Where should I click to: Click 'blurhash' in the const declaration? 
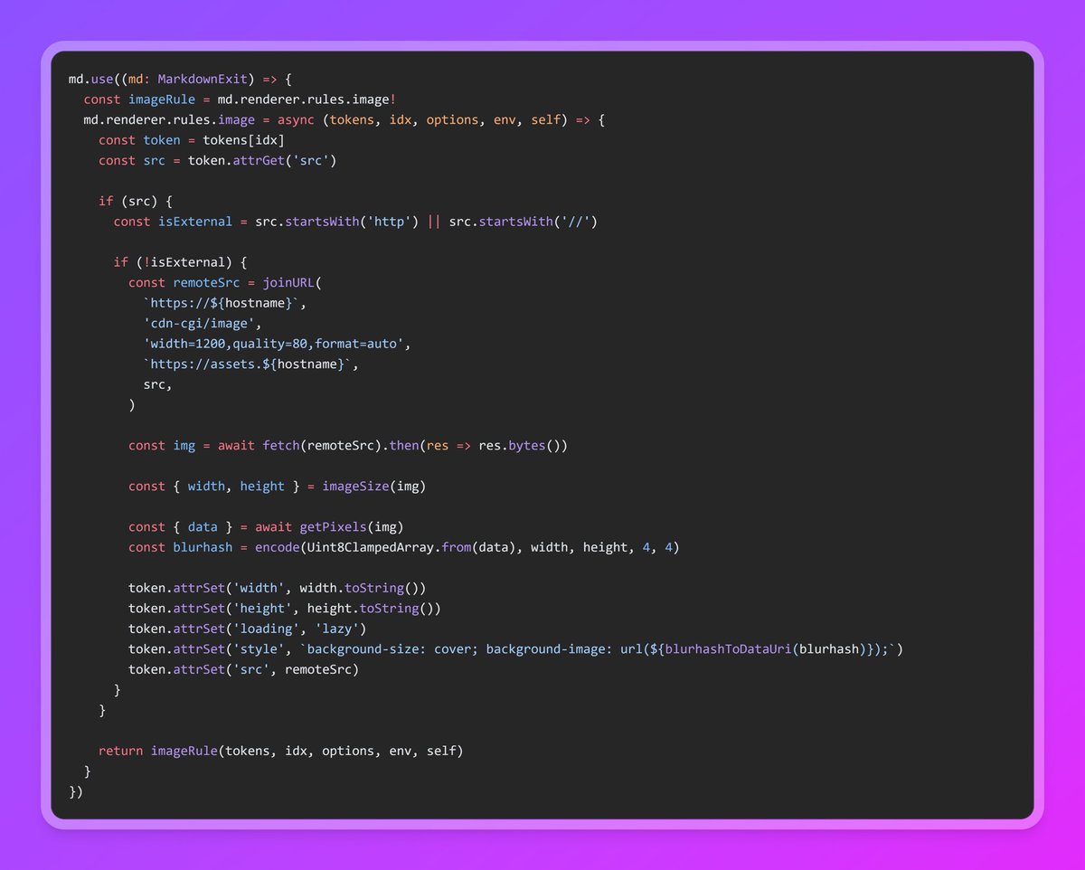(203, 547)
